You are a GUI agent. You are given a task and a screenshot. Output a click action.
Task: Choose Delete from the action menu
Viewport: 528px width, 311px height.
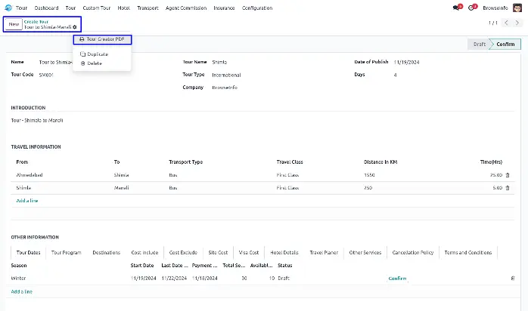coord(95,63)
